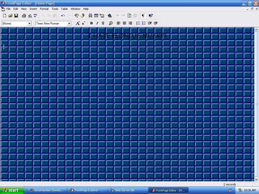Insert a table using table icon
259x194 pixels.
pyautogui.click(x=96, y=16)
